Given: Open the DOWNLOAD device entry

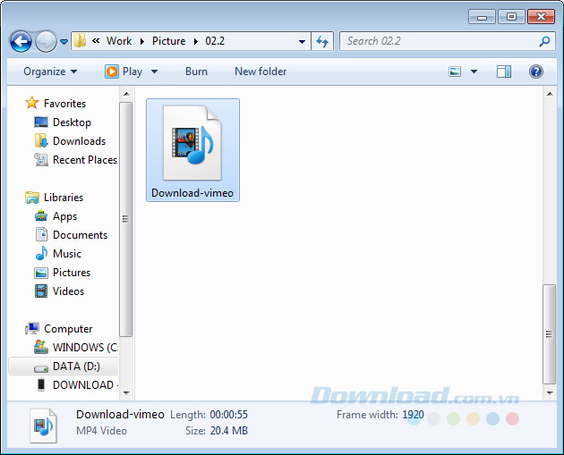Looking at the screenshot, I should (x=85, y=384).
